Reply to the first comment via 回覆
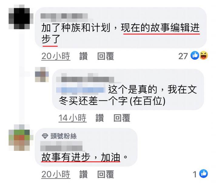Screen dimensions: 218x188 106,56
